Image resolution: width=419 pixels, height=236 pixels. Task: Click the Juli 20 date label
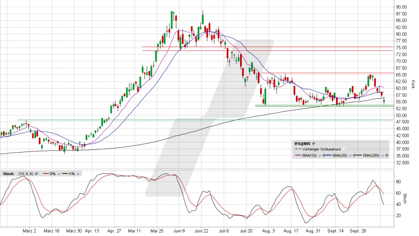246,231
